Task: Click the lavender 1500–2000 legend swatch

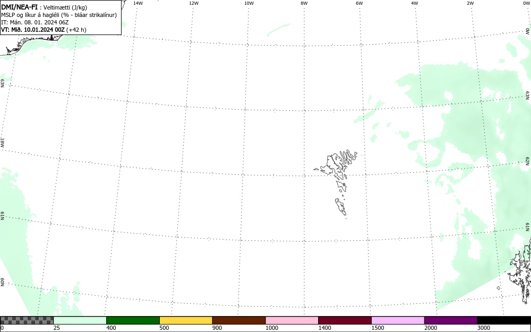Action: coord(398,320)
